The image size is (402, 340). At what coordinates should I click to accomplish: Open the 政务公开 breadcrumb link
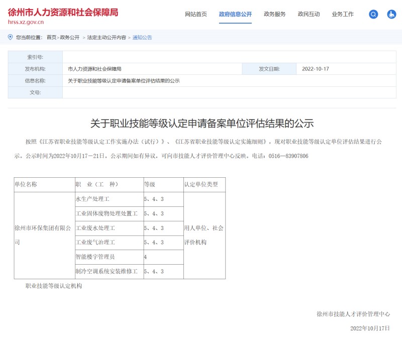(x=70, y=38)
